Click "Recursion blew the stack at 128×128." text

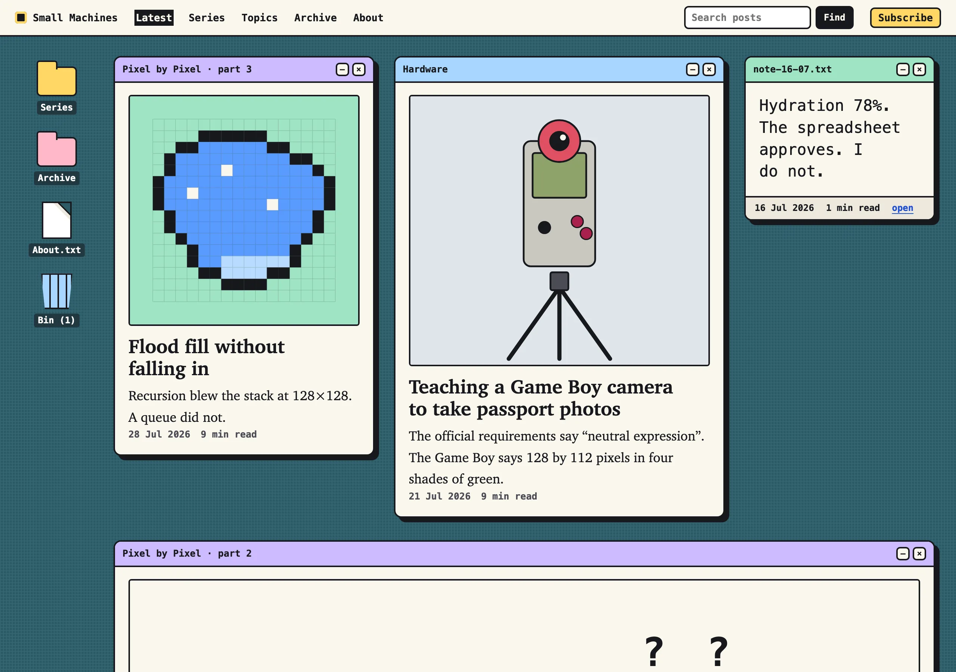point(240,395)
